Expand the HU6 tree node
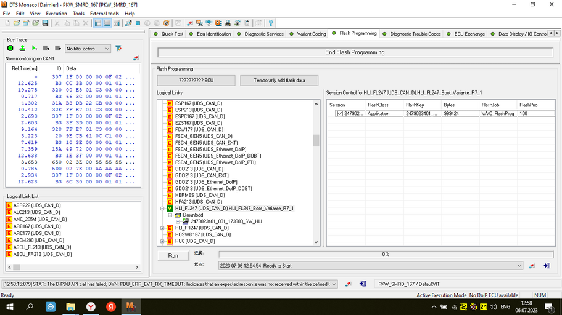The image size is (562, 315). point(162,241)
